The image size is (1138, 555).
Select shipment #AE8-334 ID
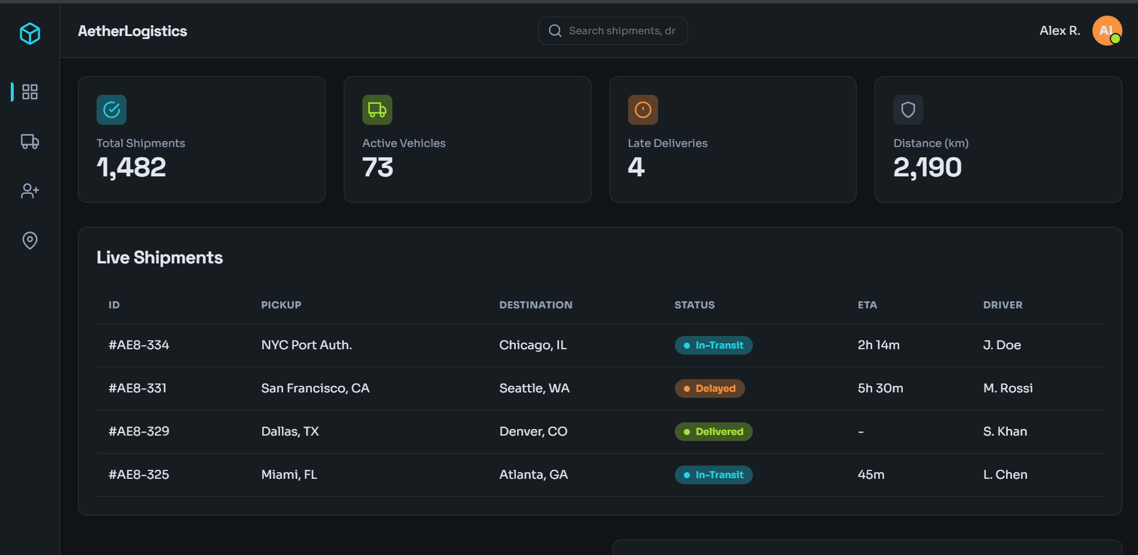(139, 345)
